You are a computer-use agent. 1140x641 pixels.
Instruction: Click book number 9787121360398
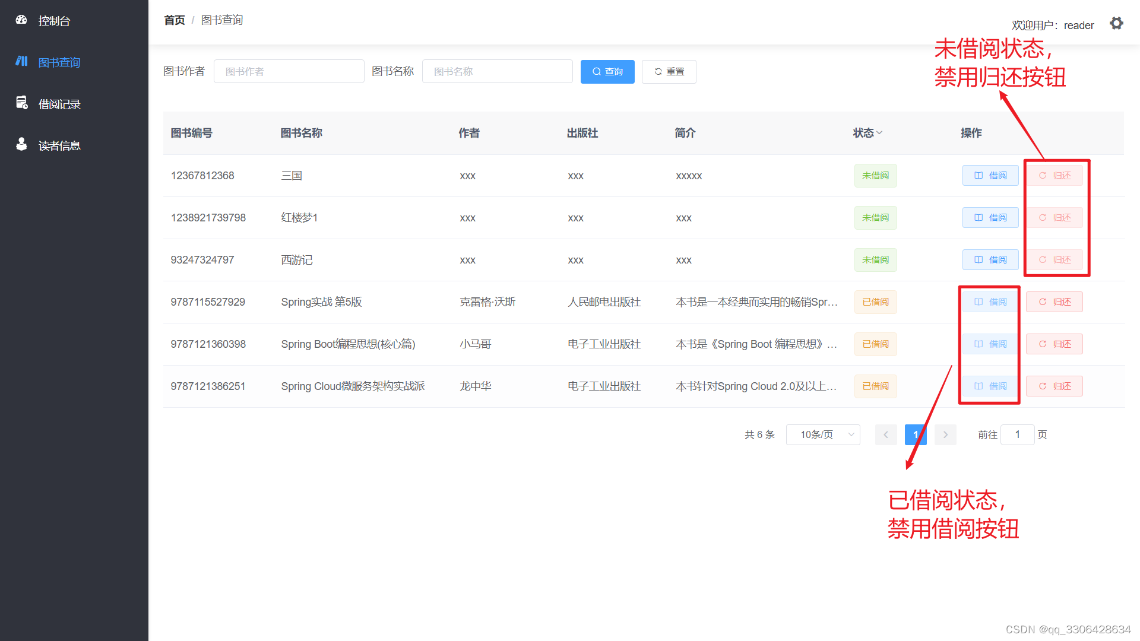208,344
